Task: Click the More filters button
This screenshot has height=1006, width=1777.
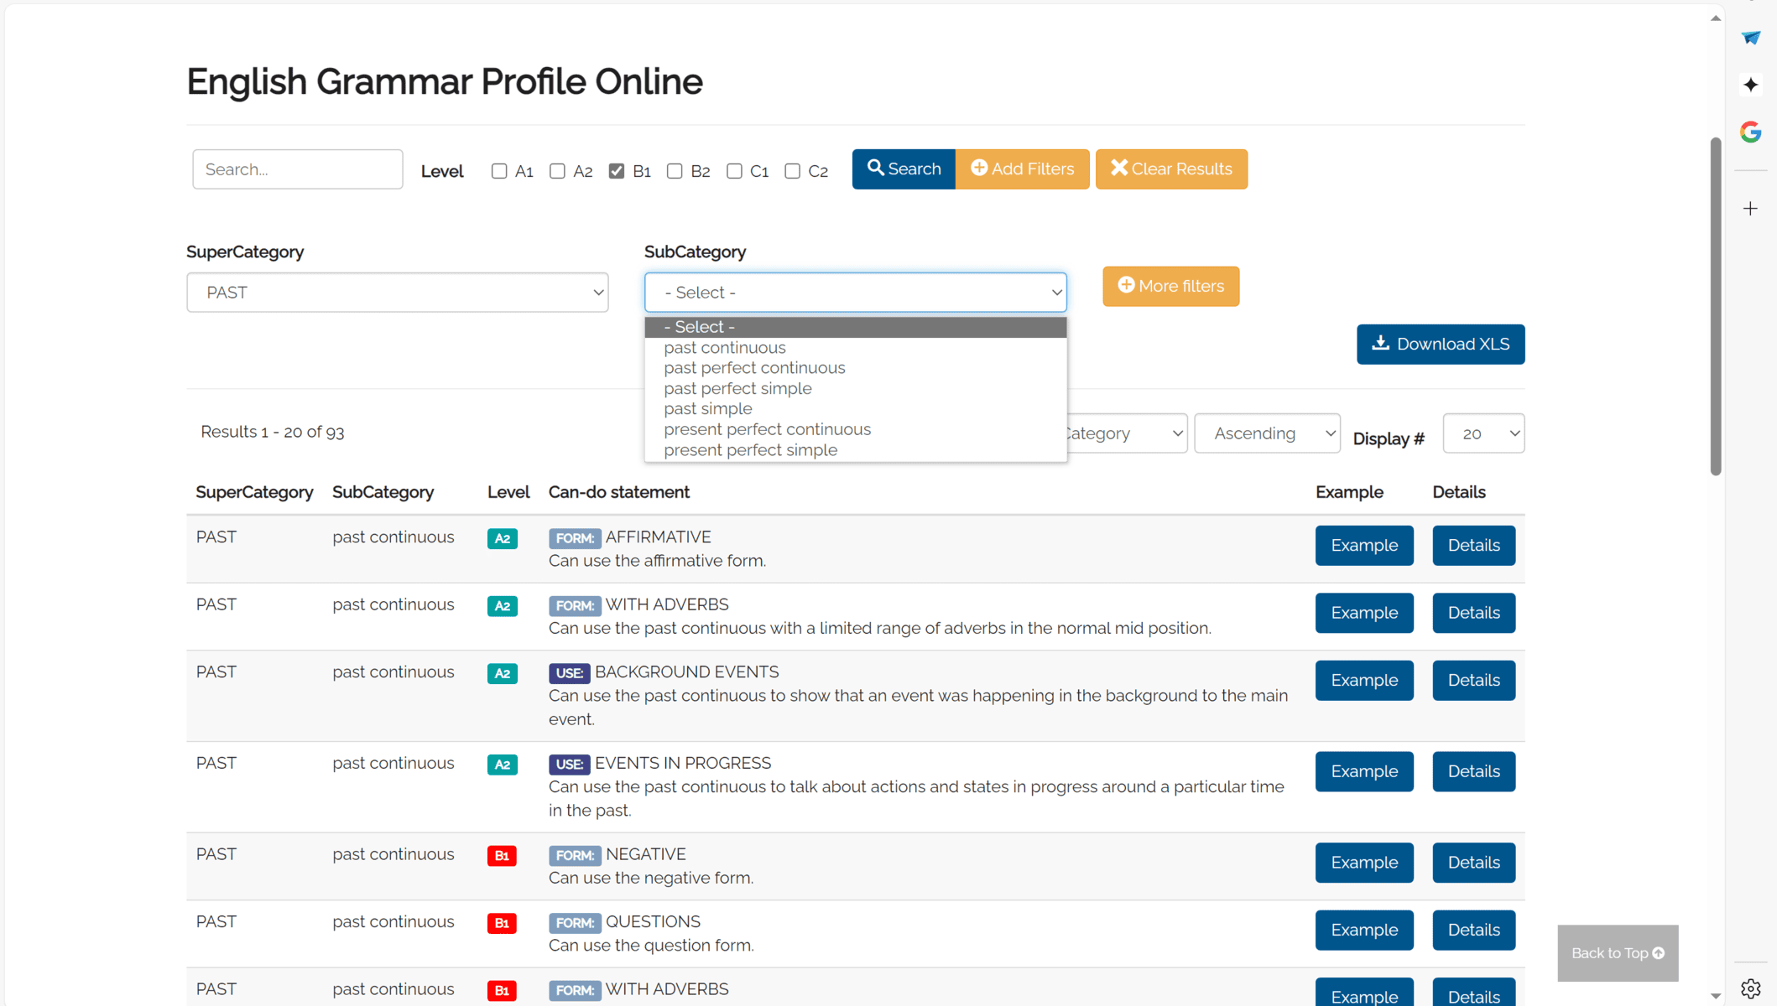Action: pos(1170,286)
